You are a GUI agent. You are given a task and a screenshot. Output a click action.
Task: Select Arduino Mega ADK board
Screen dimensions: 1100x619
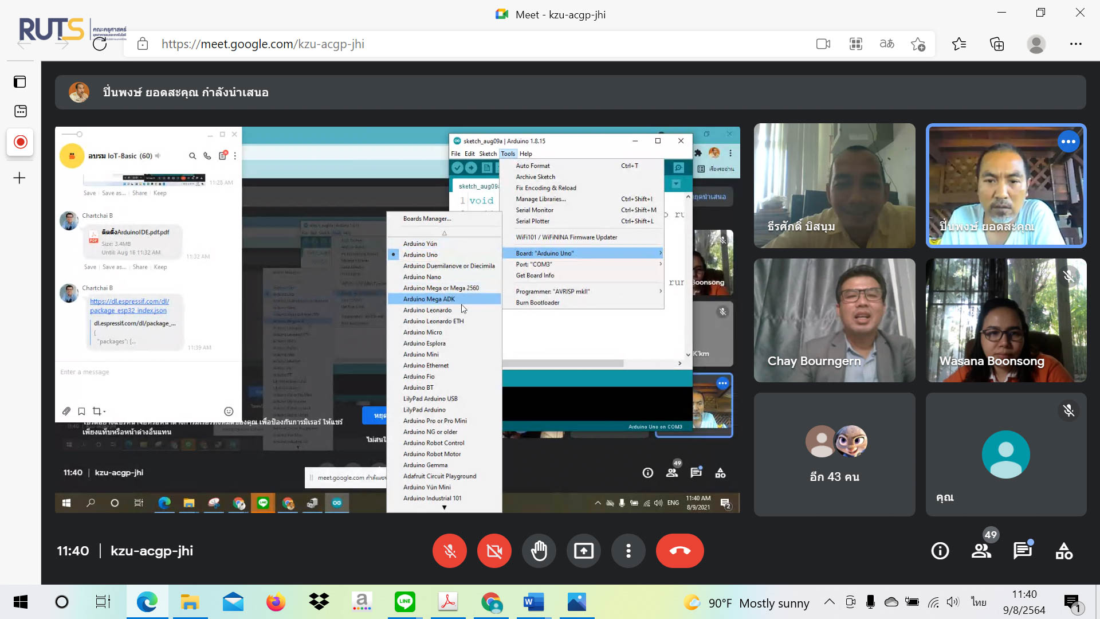pos(444,299)
